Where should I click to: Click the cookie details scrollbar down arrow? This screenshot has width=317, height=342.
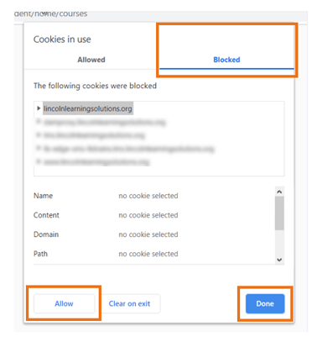(x=279, y=260)
